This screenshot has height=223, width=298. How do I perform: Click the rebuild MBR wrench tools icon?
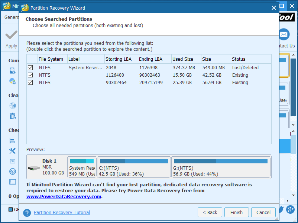tap(12, 151)
